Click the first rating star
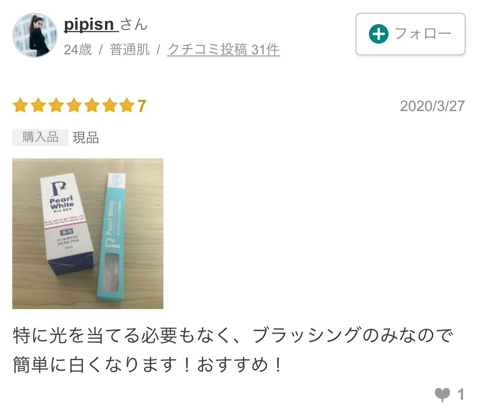This screenshot has width=478, height=412. click(20, 105)
